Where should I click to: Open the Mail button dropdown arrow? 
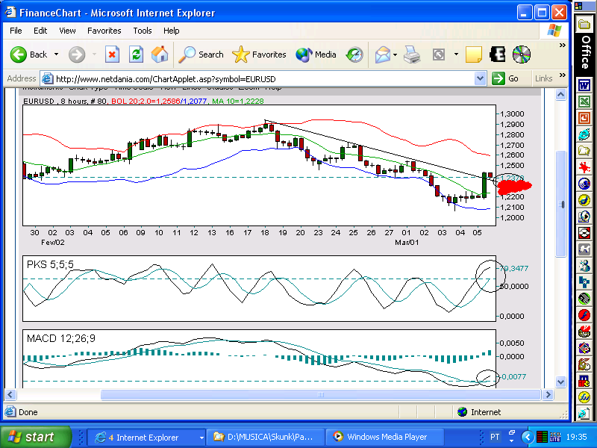pyautogui.click(x=395, y=55)
